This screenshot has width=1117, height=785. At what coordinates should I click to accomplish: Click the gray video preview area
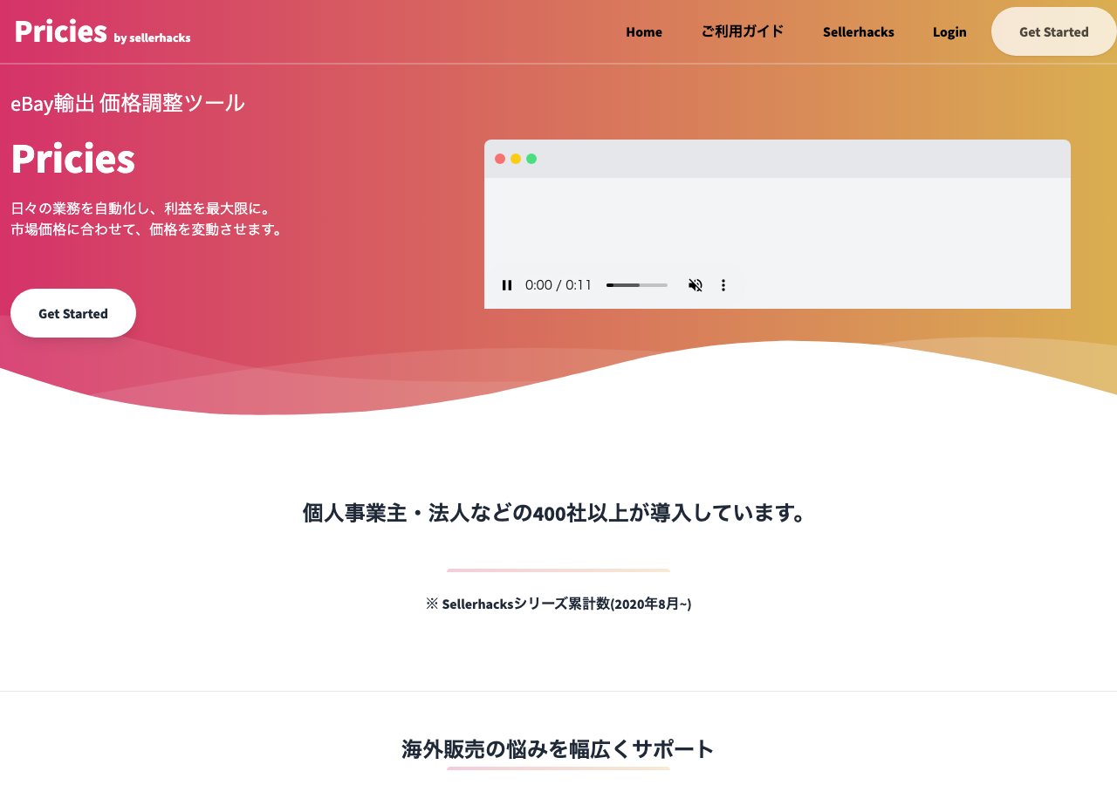click(777, 222)
